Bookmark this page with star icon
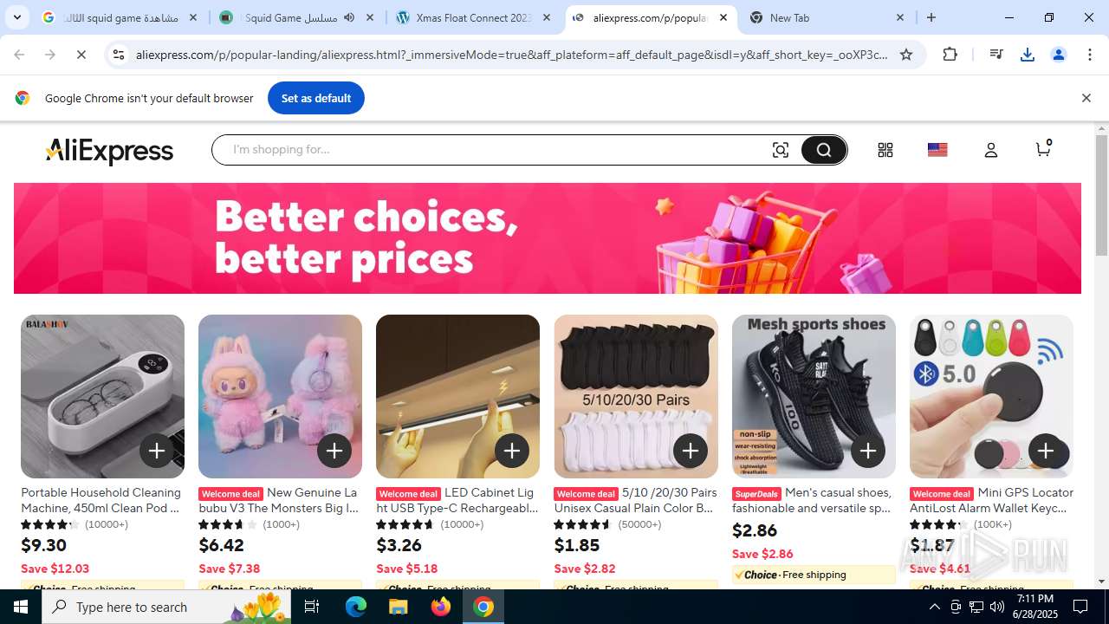Viewport: 1109px width, 624px height. click(906, 55)
